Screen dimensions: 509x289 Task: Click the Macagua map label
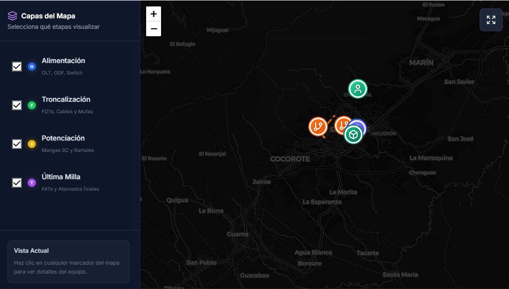click(x=428, y=19)
